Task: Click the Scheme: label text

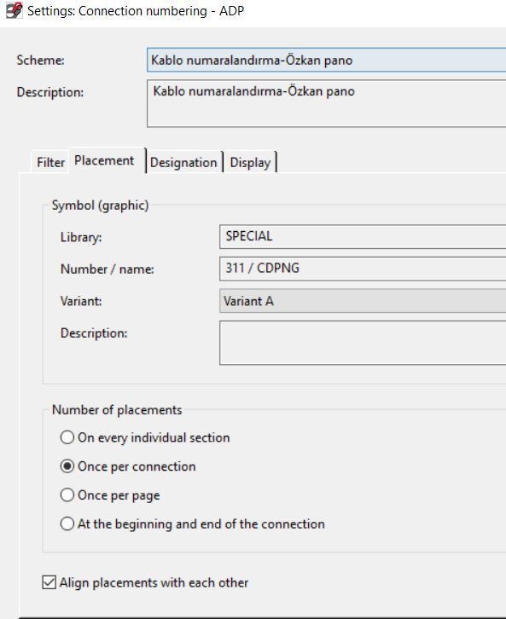Action: [x=40, y=60]
